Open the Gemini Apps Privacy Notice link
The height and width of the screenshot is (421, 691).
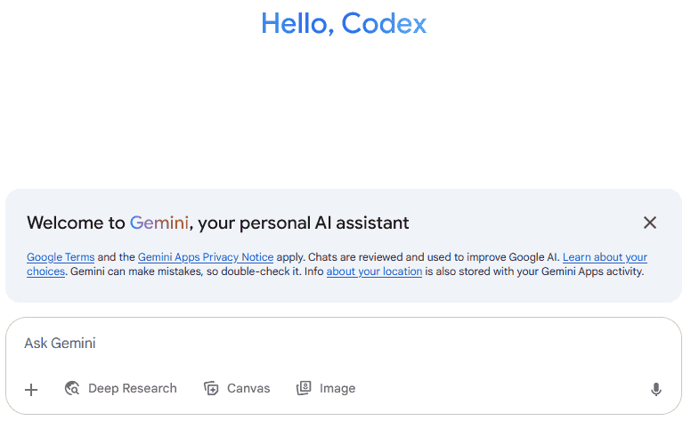coord(206,257)
